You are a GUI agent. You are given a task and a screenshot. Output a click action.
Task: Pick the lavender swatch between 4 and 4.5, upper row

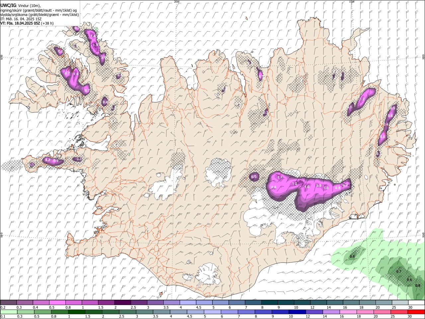pyautogui.click(x=188, y=303)
